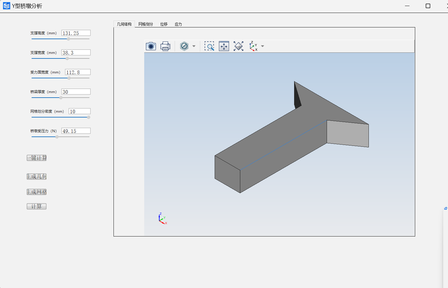448x288 pixels.
Task: Click the 桥墩受压力 slider handle
Action: click(57, 137)
